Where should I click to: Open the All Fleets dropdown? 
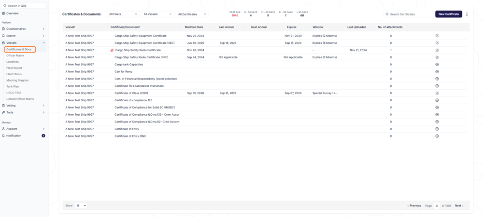123,14
